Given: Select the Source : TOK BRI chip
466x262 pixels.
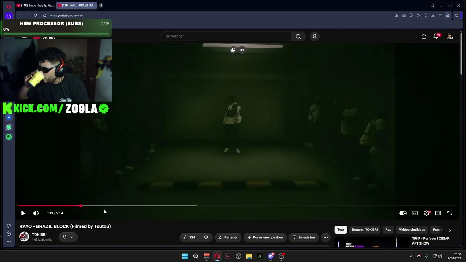Looking at the screenshot, I should click(364, 230).
